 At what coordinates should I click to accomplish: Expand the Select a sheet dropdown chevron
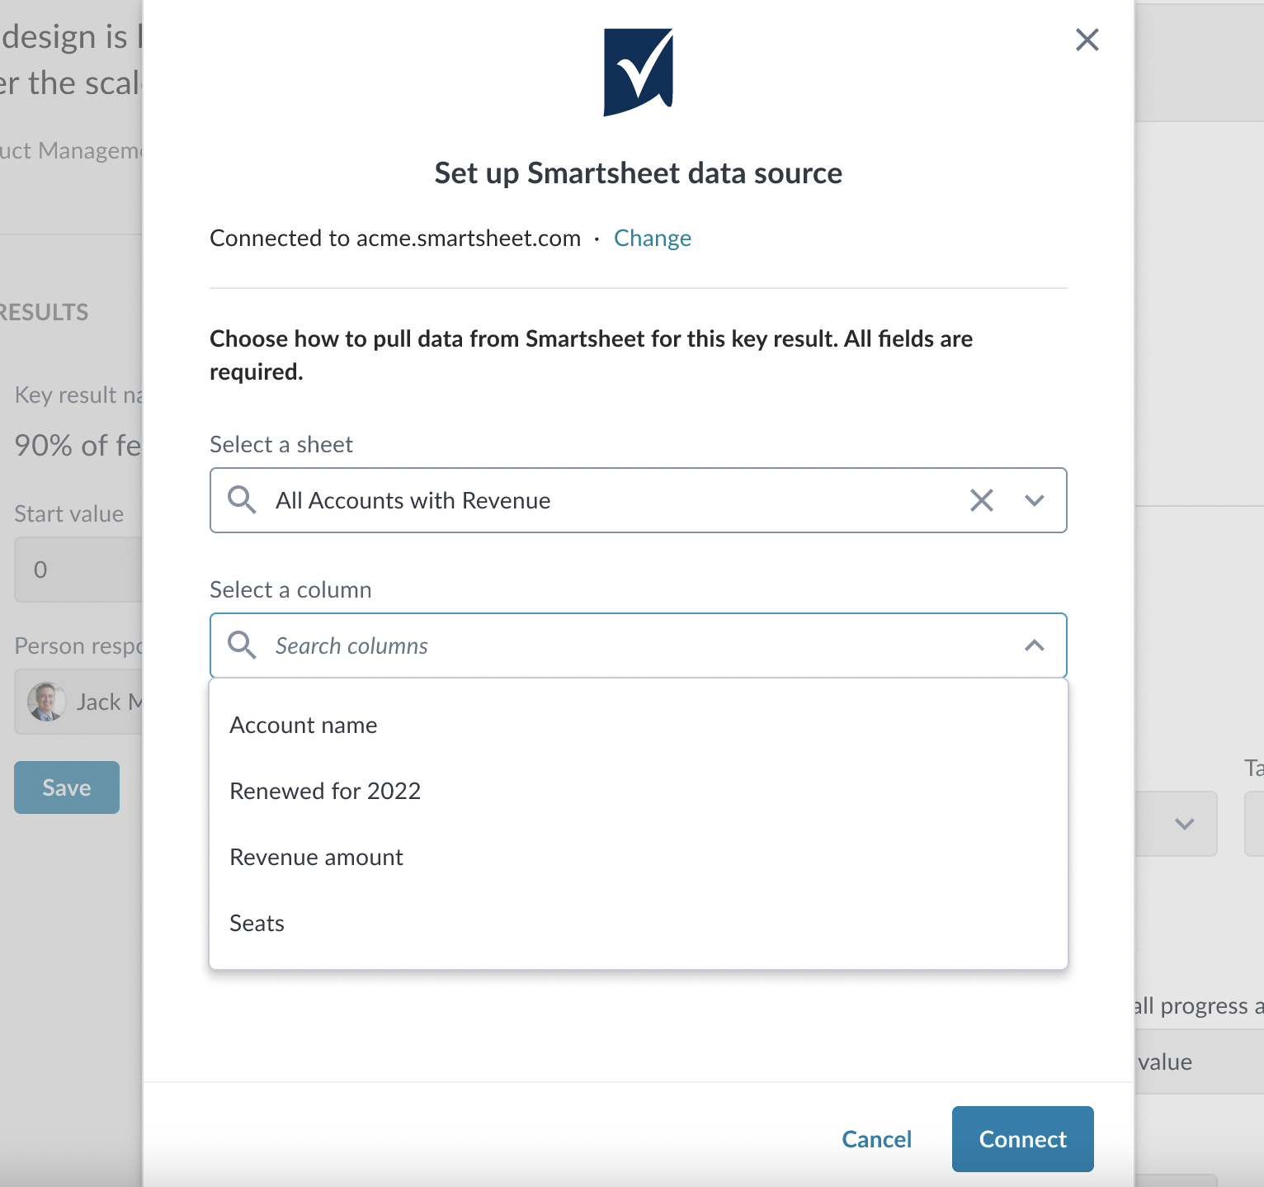tap(1035, 500)
